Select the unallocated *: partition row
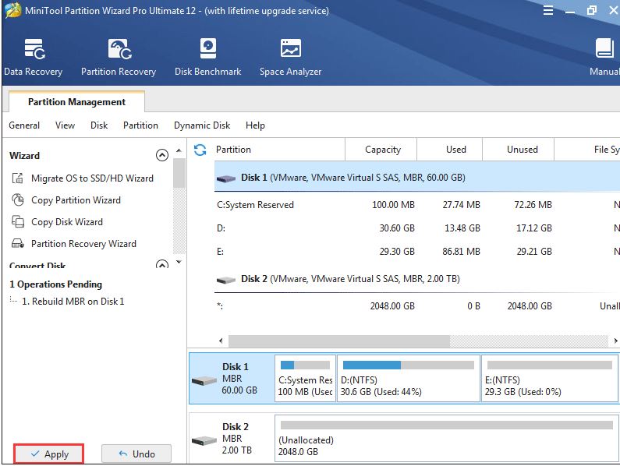Screen dimensions: 620x466 click(x=417, y=306)
